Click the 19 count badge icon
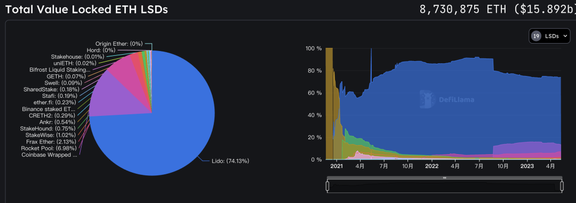The image size is (576, 203). (x=537, y=36)
